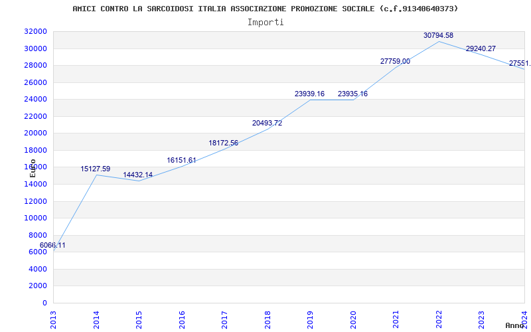Click y-axis value 22000
The image size is (531, 332).
coord(35,116)
